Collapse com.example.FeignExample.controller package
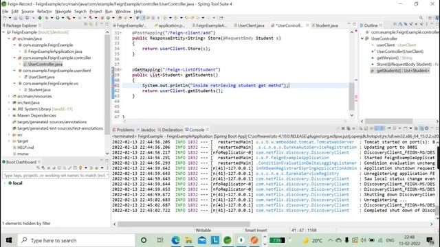Viewport: 440px width, 247px height. [x=14, y=58]
